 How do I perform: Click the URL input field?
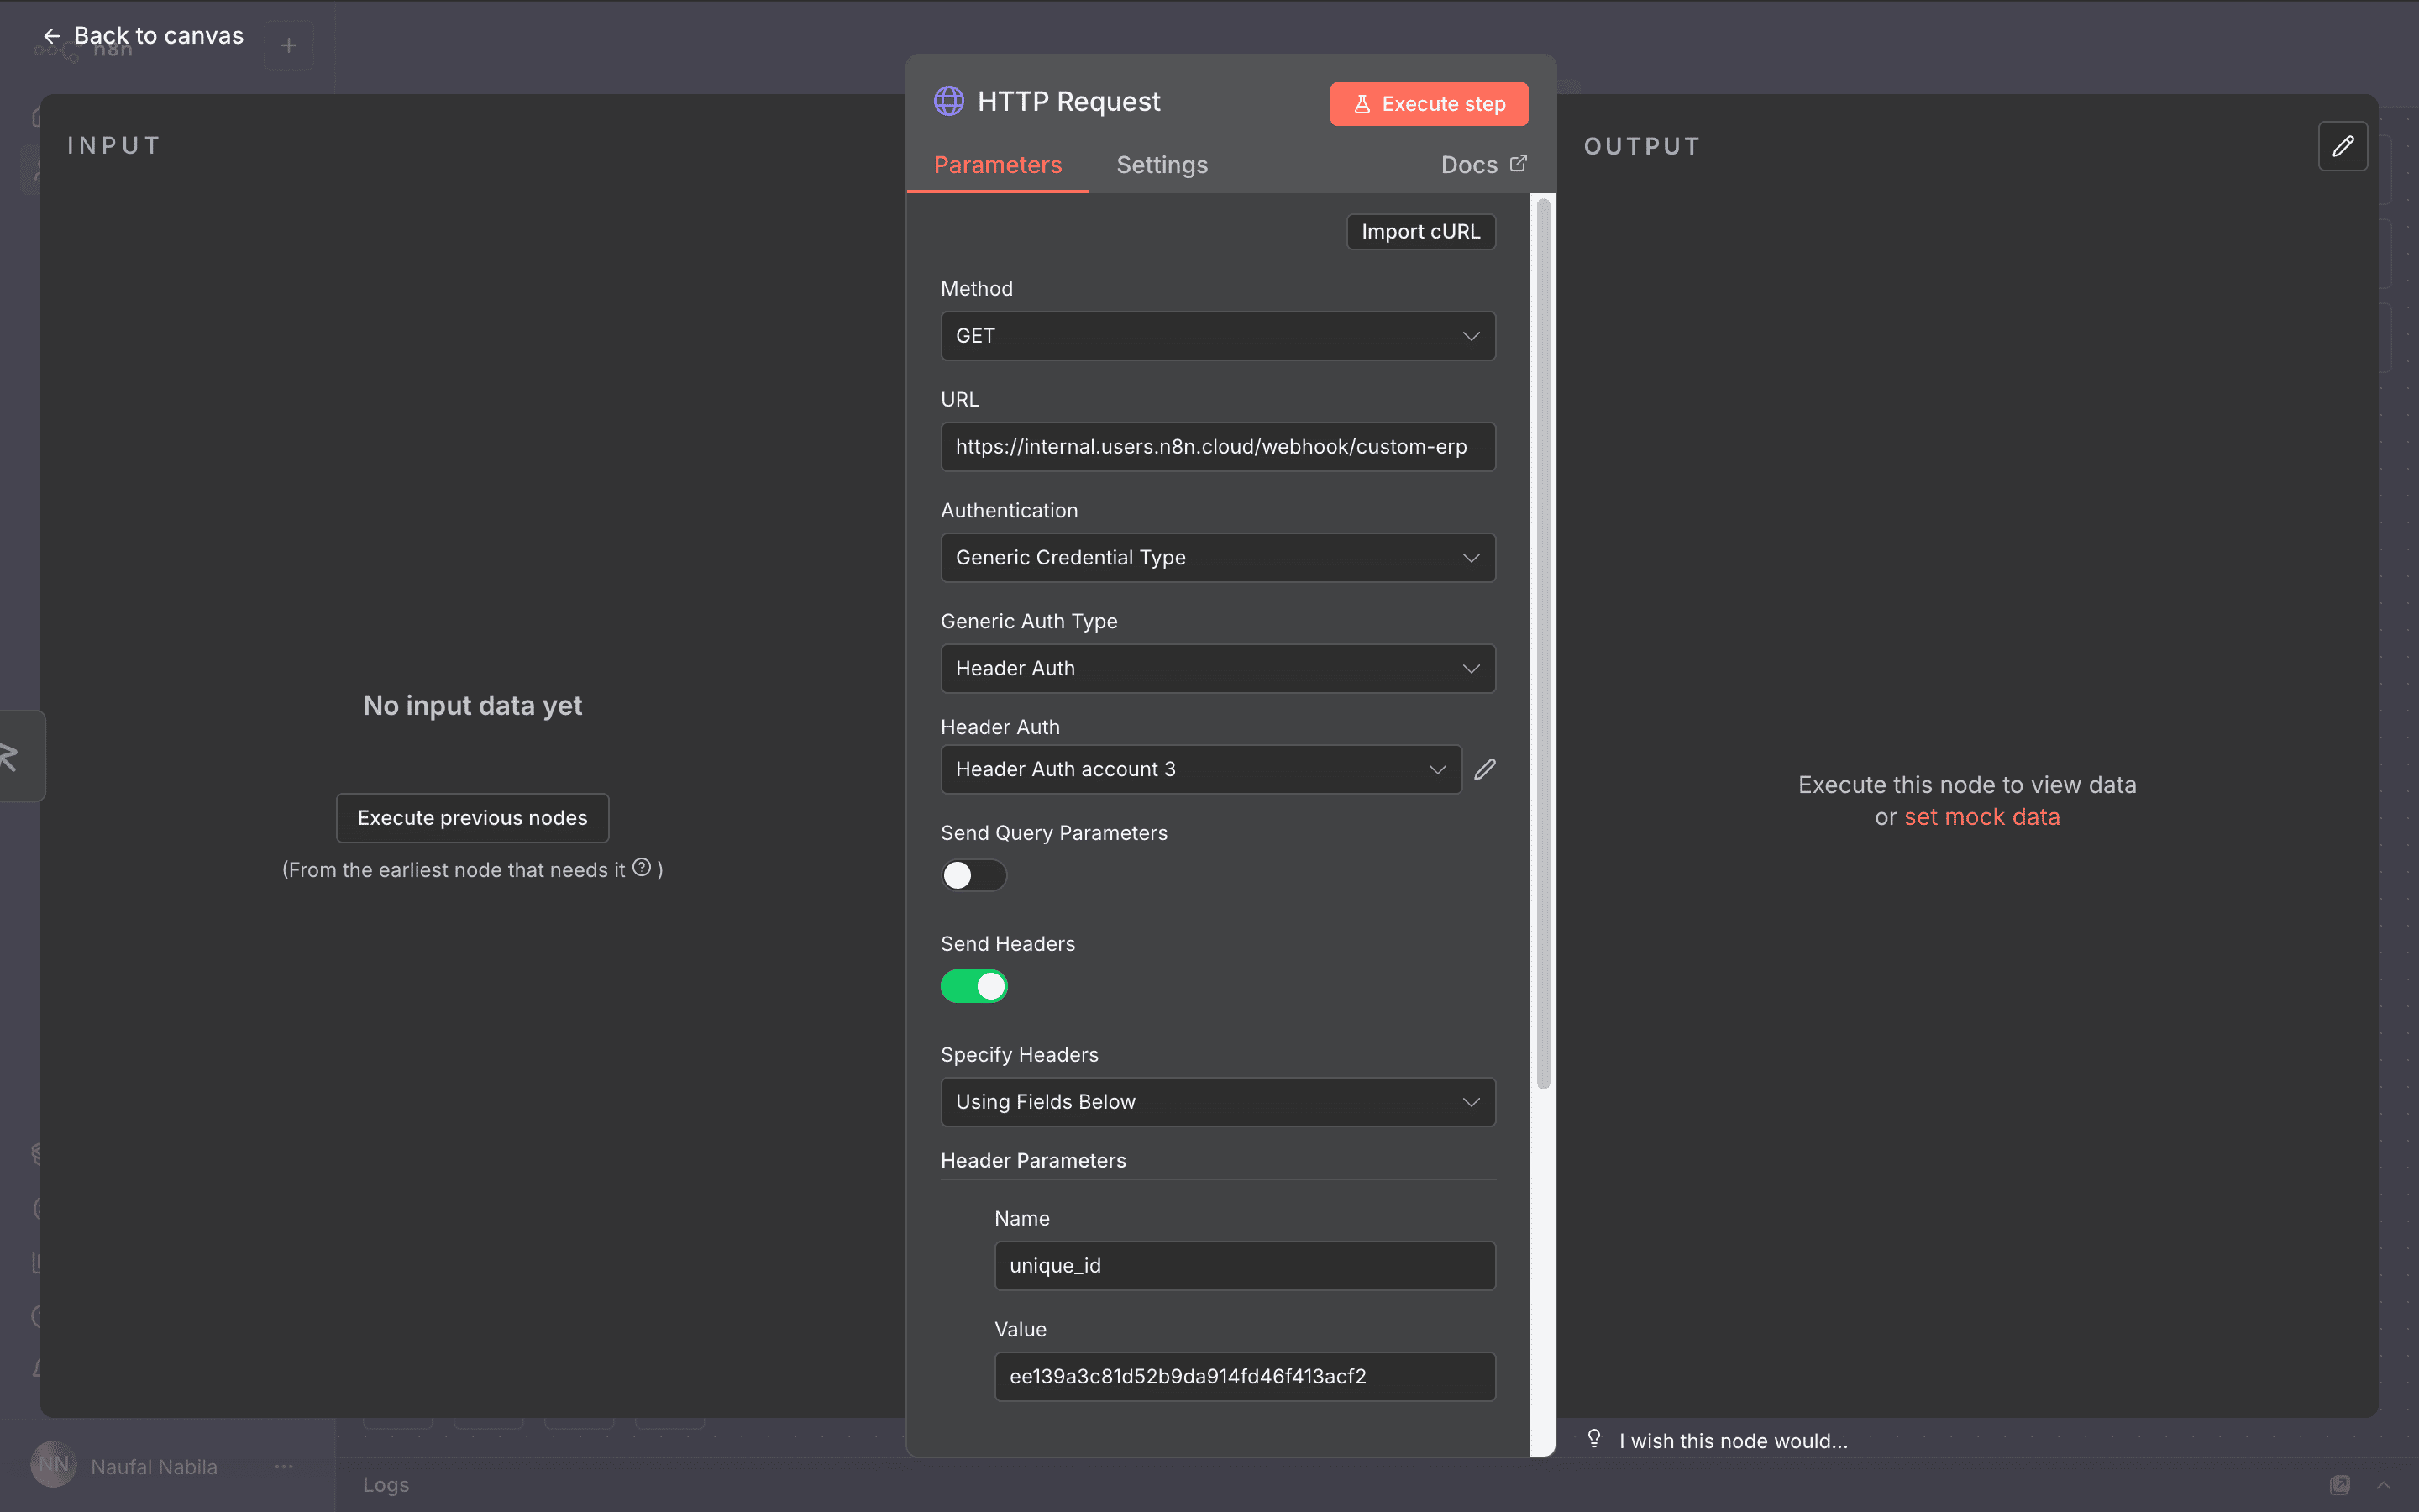tap(1218, 447)
